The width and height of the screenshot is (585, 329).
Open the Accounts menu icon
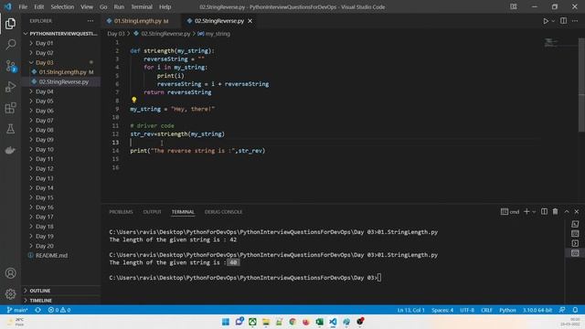(x=10, y=273)
